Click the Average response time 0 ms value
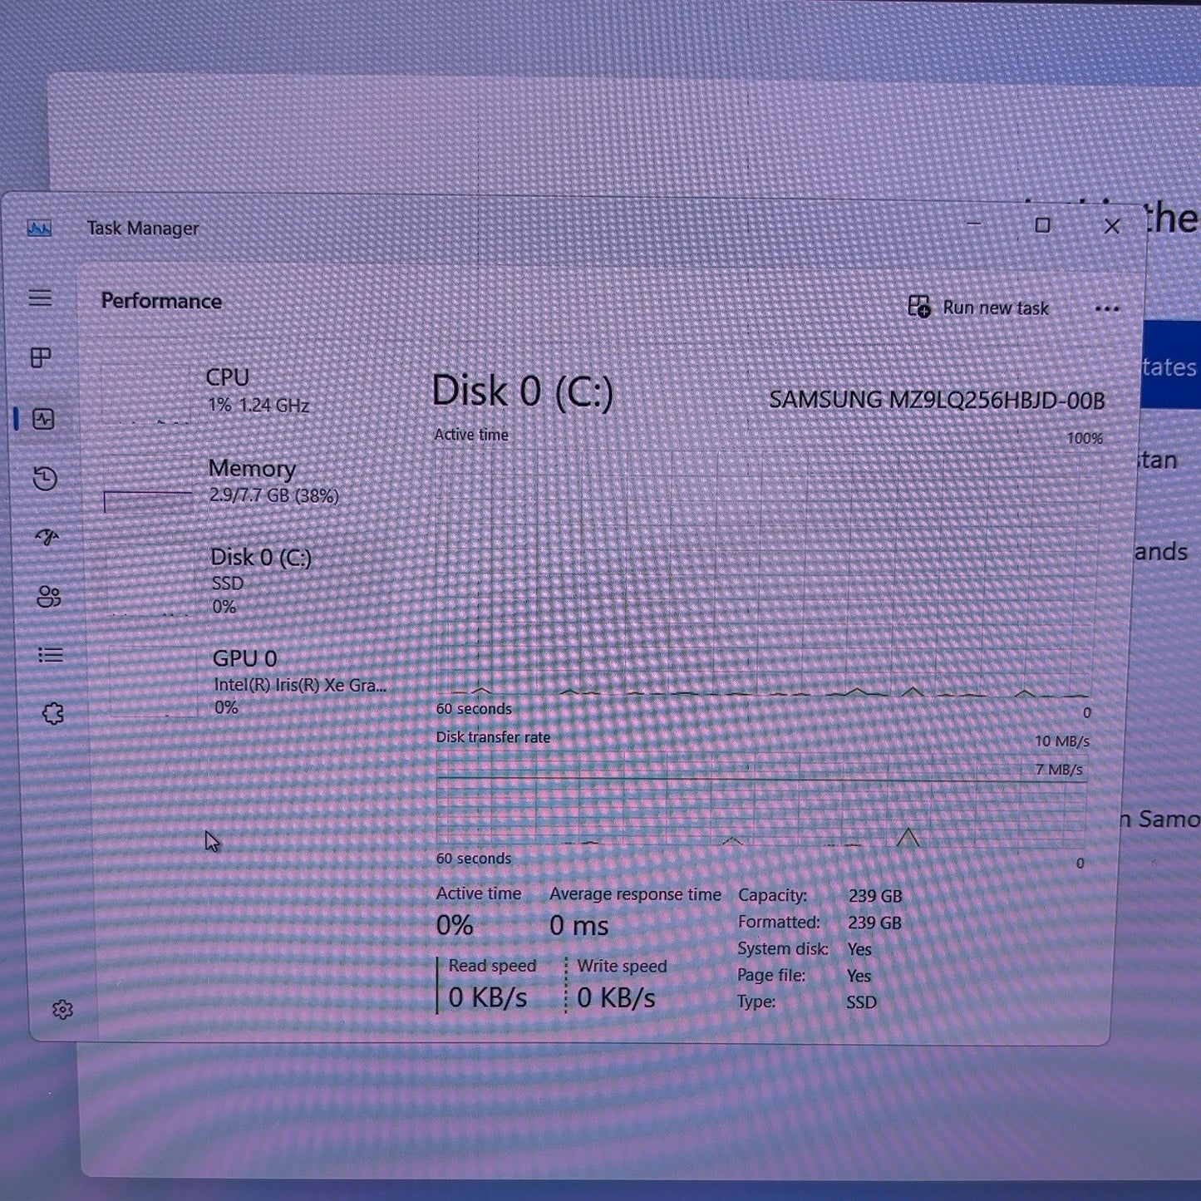This screenshot has height=1201, width=1201. tap(579, 925)
